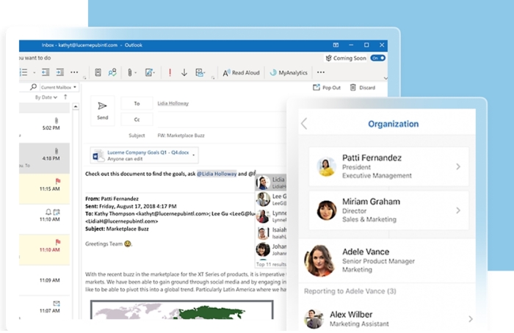This screenshot has width=514, height=333.
Task: Open Alex Wilber Marketing Assistant entry
Action: pyautogui.click(x=387, y=318)
